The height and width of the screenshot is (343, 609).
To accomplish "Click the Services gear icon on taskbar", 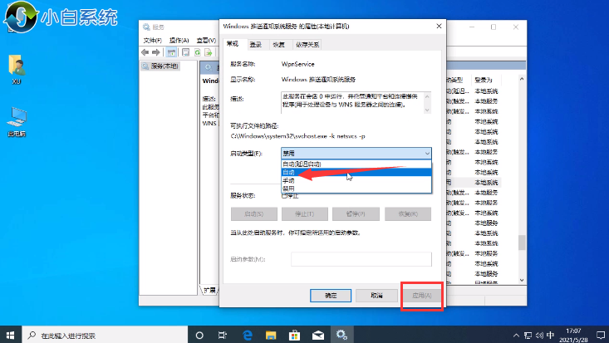I will coord(341,335).
